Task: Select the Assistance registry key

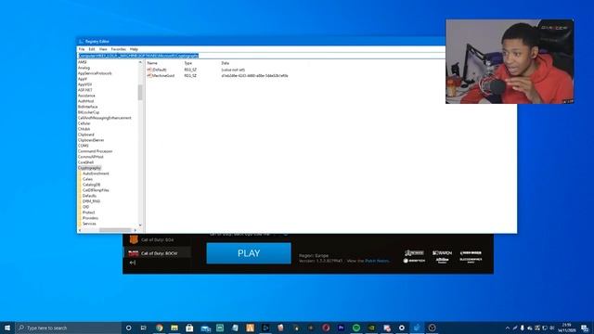Action: [86, 96]
